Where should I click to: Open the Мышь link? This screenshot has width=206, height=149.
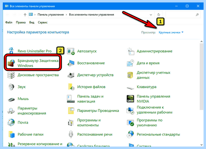click(x=23, y=99)
